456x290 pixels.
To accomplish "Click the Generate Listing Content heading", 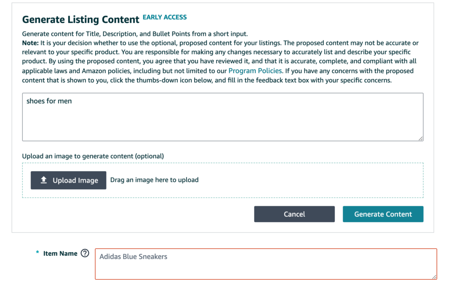I will click(x=80, y=20).
